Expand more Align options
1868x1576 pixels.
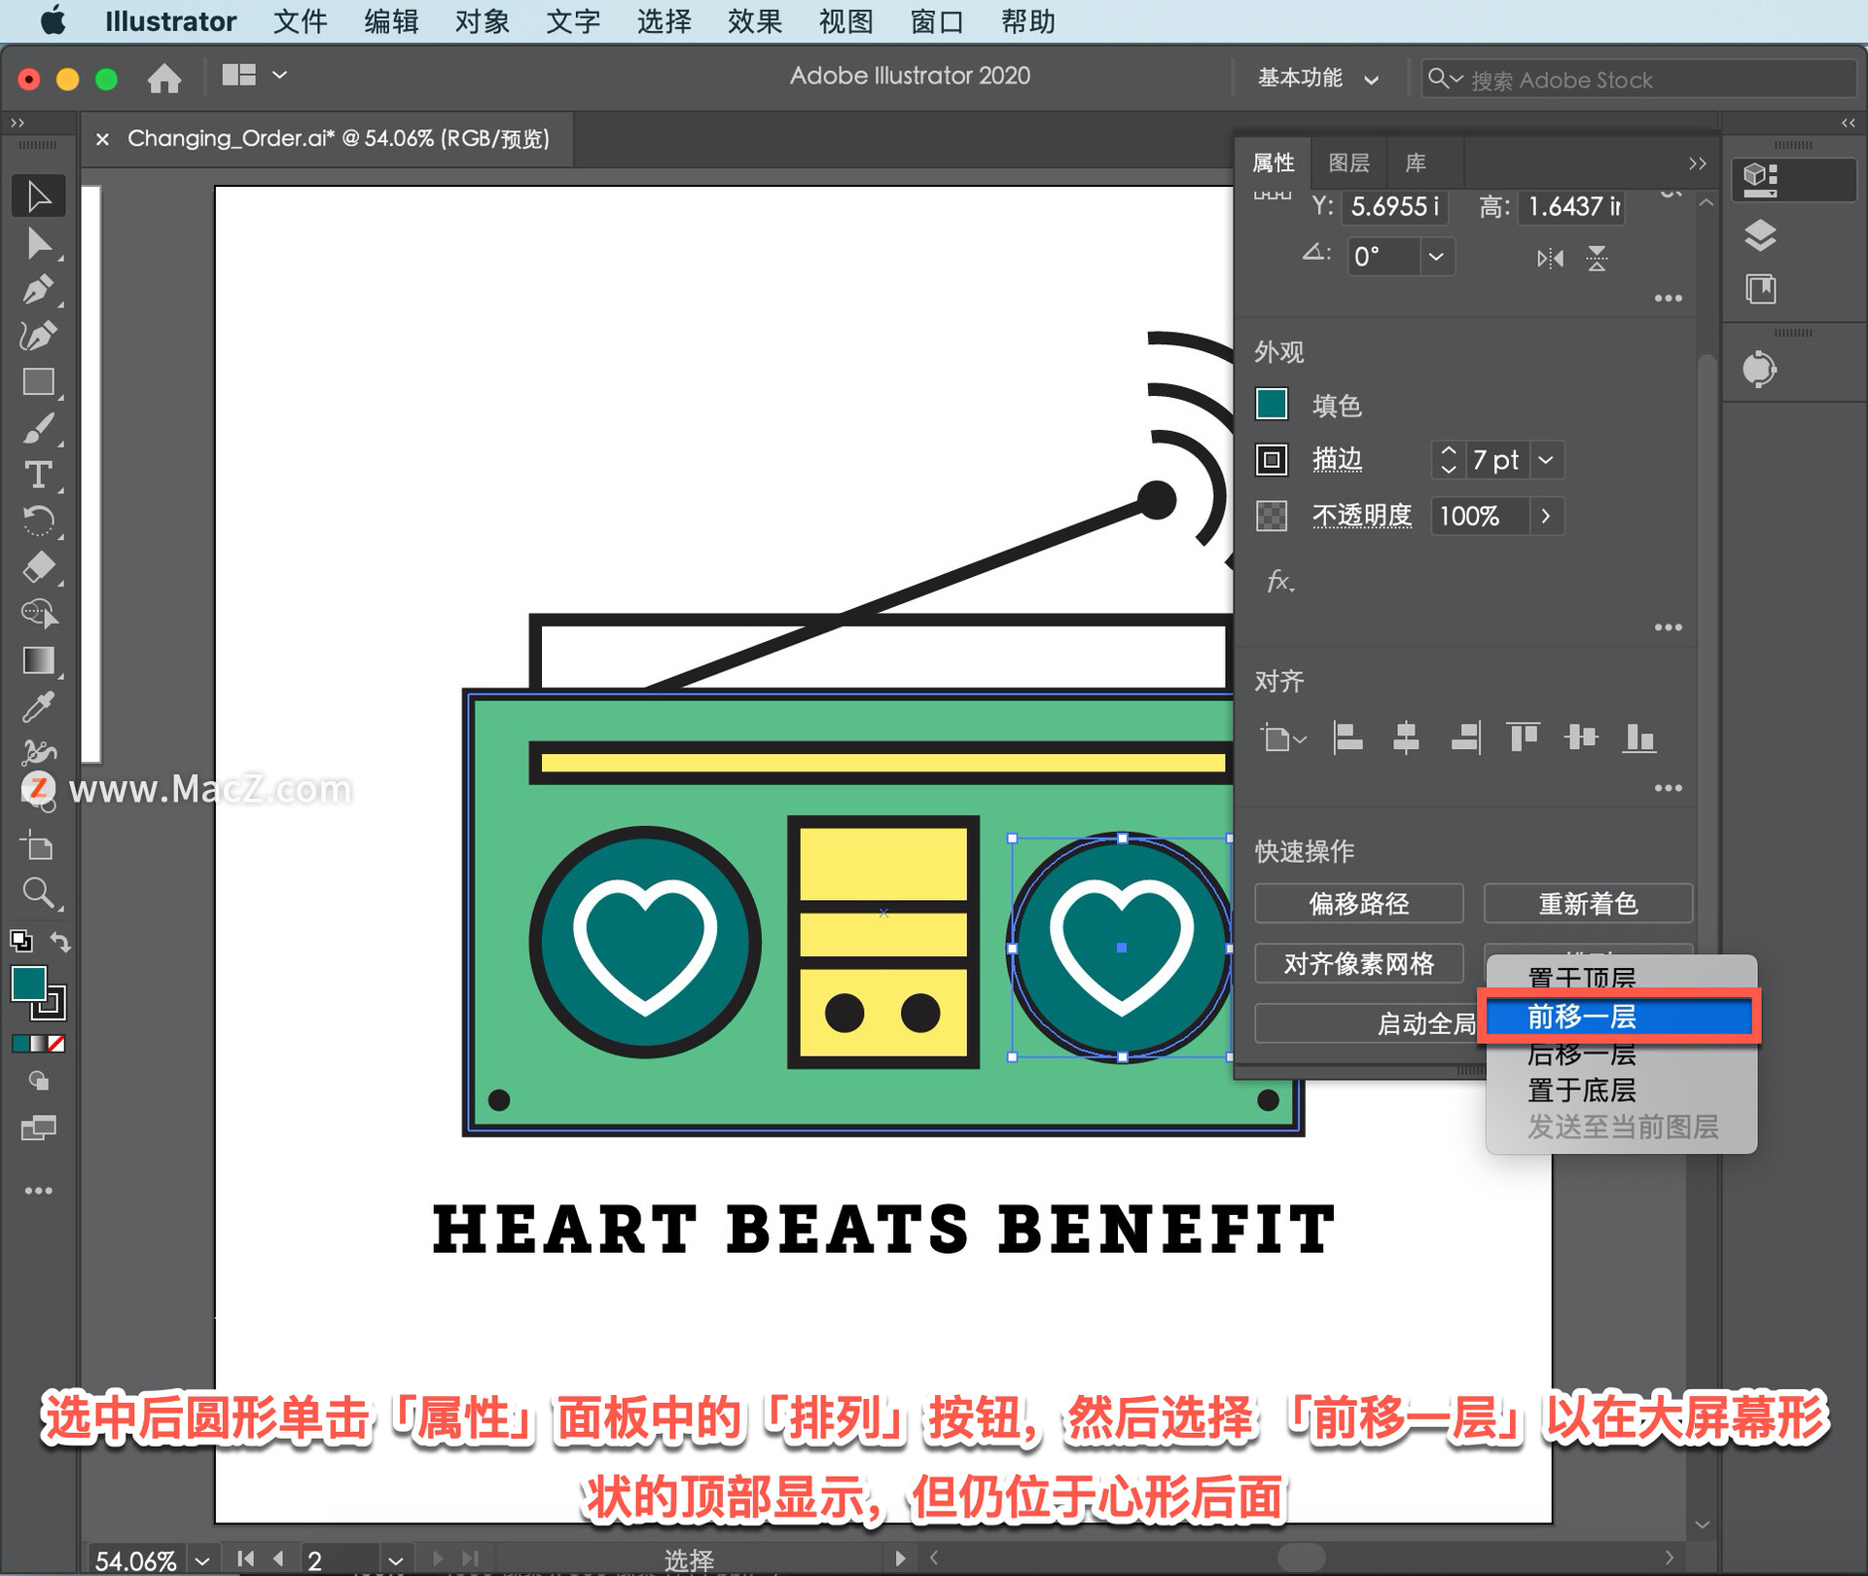tap(1669, 788)
